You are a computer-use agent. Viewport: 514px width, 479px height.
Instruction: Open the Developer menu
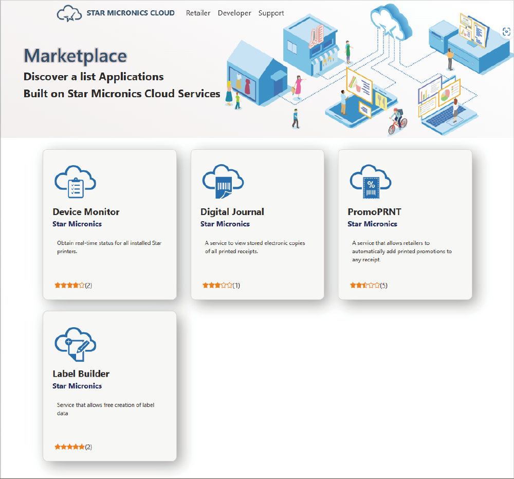point(234,13)
